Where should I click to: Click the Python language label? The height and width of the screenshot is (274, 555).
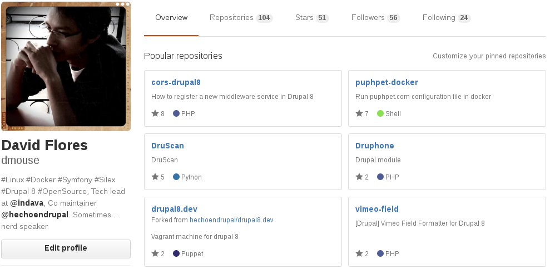pos(191,177)
